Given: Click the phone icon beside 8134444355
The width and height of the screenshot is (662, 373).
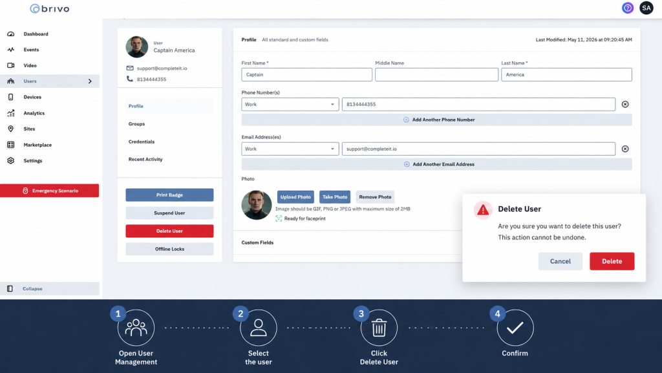Looking at the screenshot, I should point(129,79).
